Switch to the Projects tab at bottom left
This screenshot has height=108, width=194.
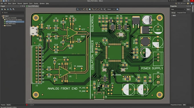(x=3, y=105)
